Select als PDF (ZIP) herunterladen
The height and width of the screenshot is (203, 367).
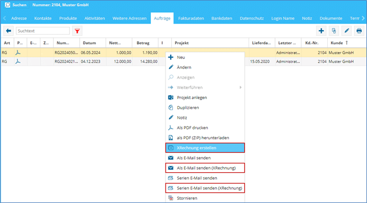(205, 138)
